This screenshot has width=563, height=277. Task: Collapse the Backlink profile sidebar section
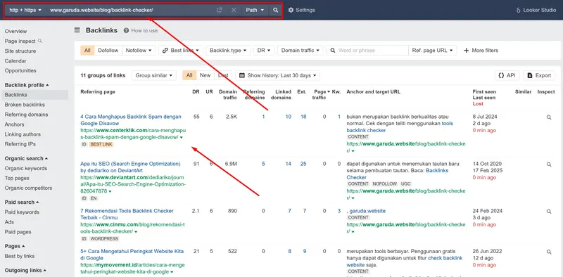[27, 85]
